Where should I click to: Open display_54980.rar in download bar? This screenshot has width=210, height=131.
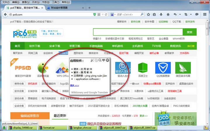(x=22, y=128)
